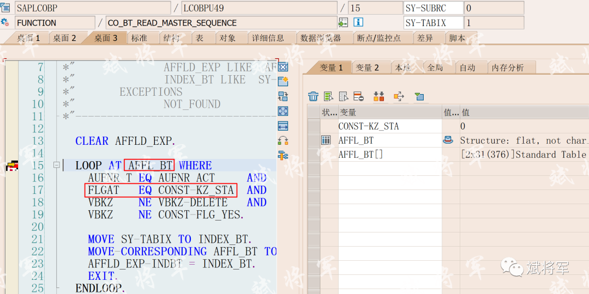Switch to the 变量 2 tab
The height and width of the screenshot is (294, 589).
click(x=368, y=68)
